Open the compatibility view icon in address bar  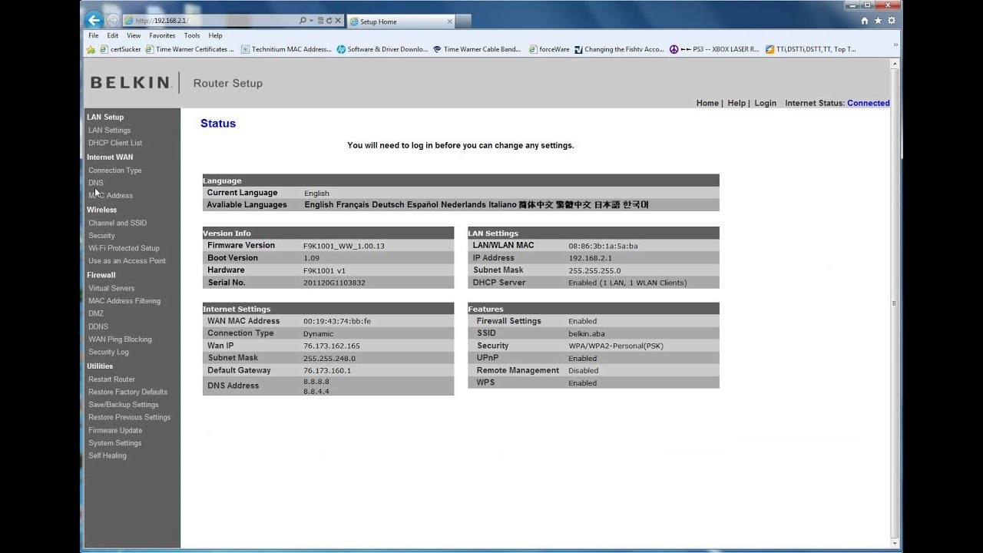pyautogui.click(x=319, y=21)
